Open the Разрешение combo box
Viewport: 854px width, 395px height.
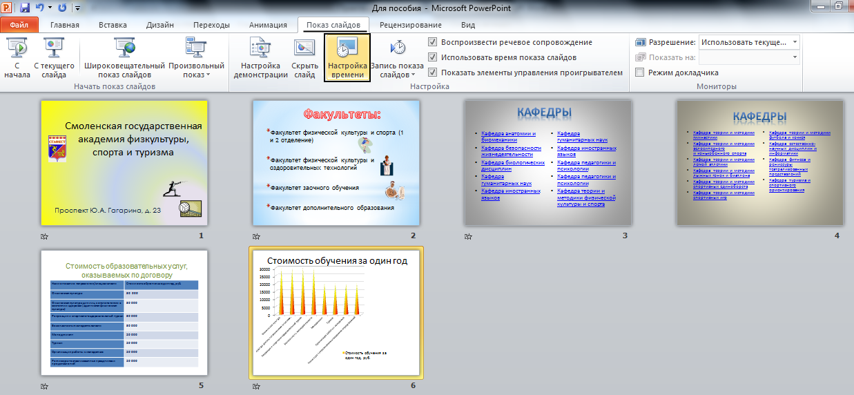(748, 42)
